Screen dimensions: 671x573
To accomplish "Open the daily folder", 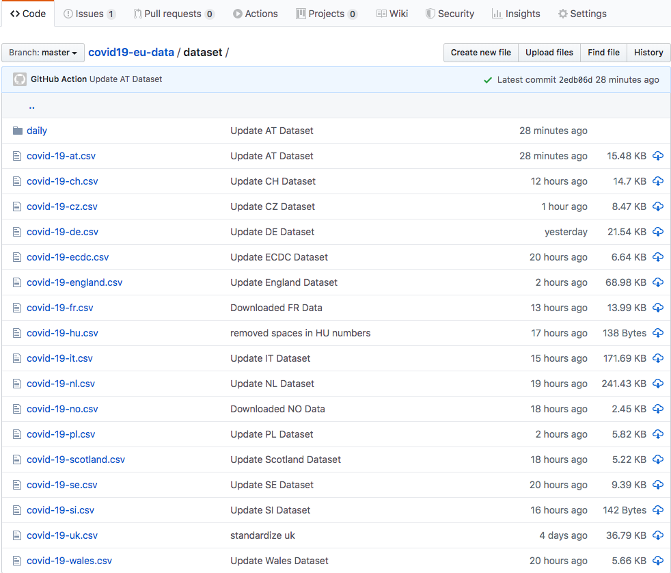I will pos(37,131).
